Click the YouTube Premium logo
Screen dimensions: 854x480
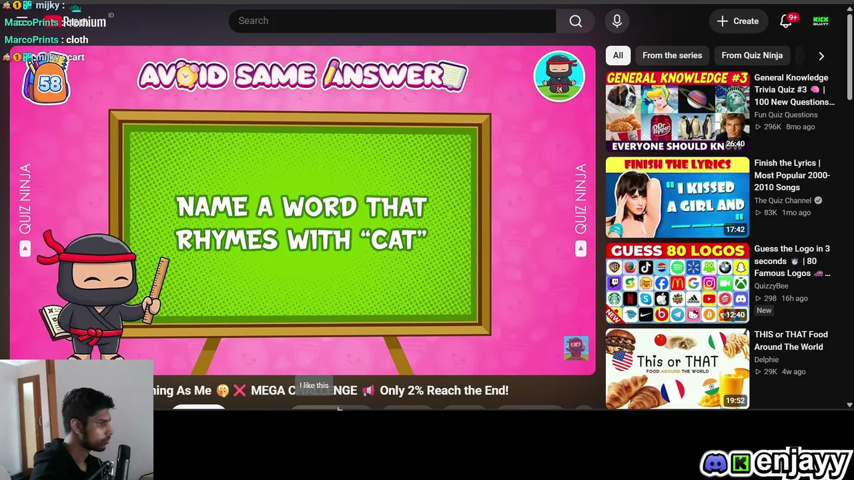(75, 22)
